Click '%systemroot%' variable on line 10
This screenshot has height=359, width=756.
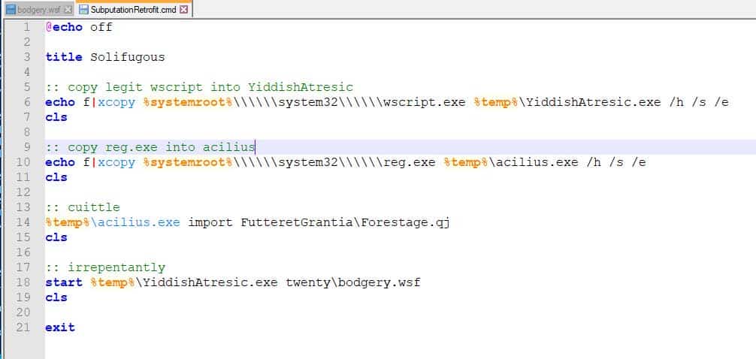188,162
